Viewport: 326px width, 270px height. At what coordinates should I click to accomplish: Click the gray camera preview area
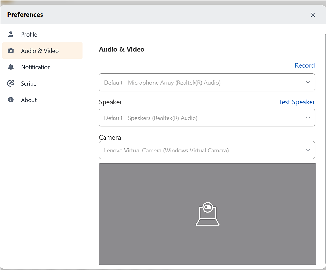pos(207,214)
